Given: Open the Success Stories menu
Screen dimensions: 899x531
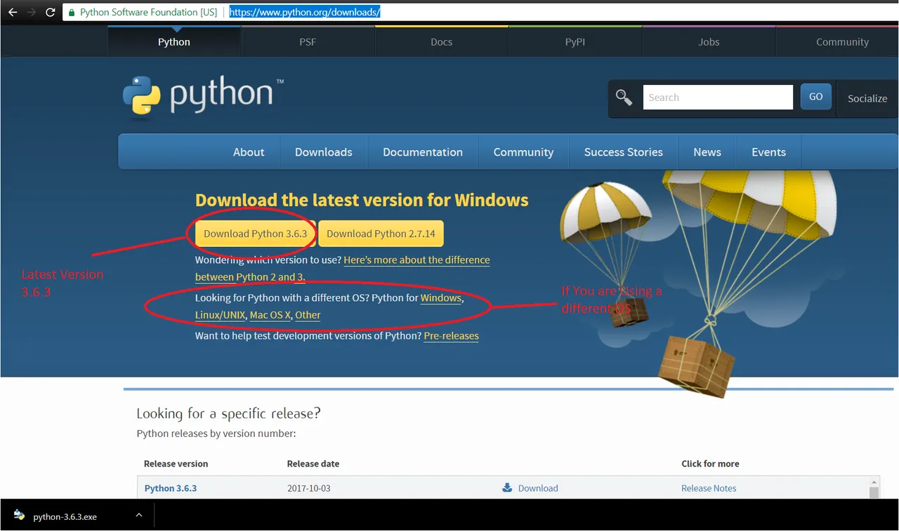Looking at the screenshot, I should point(624,152).
